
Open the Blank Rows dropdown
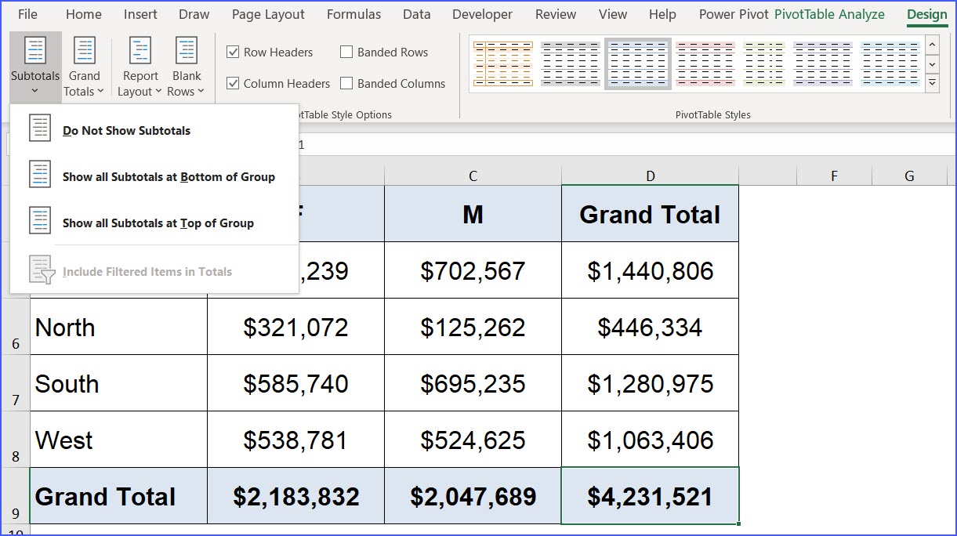(187, 67)
